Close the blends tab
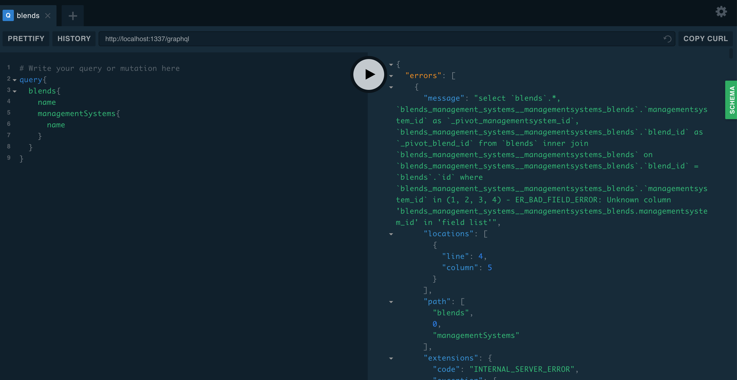Viewport: 737px width, 380px height. [x=48, y=16]
